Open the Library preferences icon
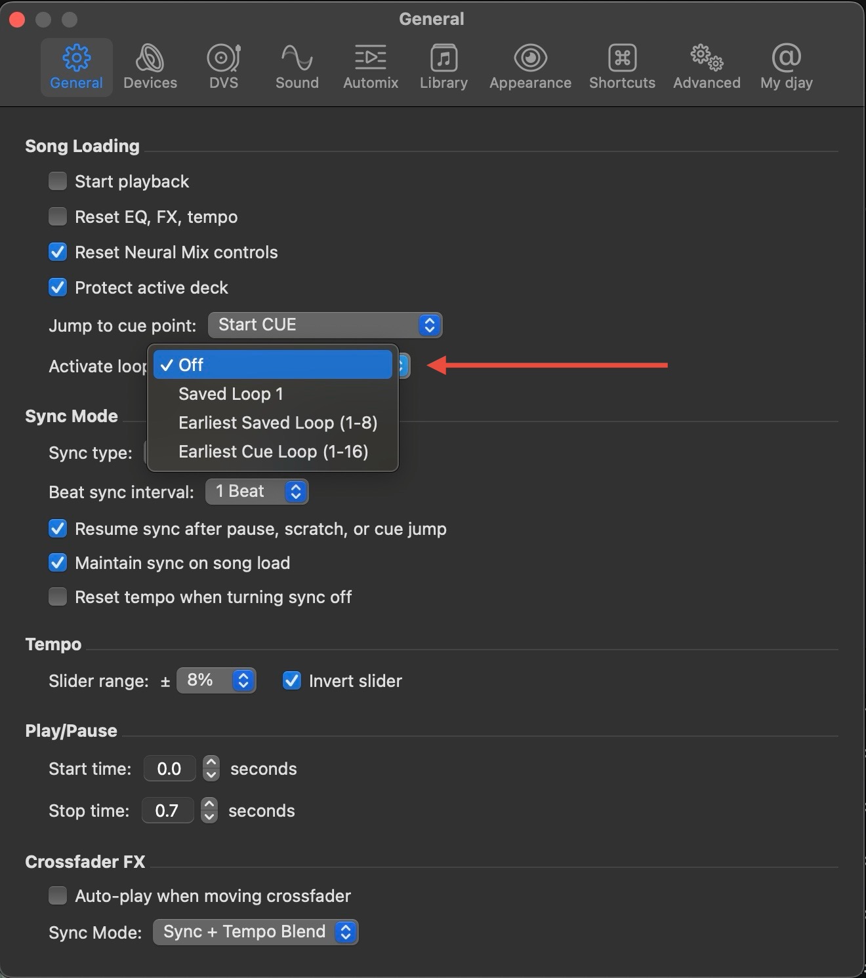866x978 pixels. point(443,67)
